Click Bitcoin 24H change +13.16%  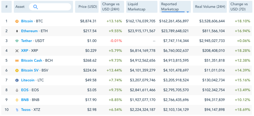[114, 21]
